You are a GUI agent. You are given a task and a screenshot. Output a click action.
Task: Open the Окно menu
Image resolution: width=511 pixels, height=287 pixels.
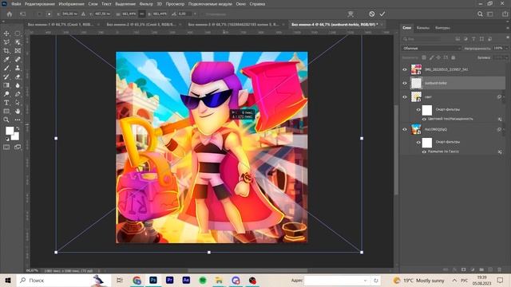point(241,4)
